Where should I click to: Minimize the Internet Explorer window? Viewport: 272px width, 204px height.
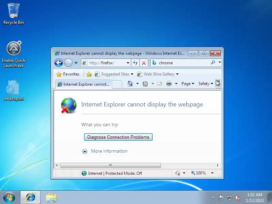point(193,53)
